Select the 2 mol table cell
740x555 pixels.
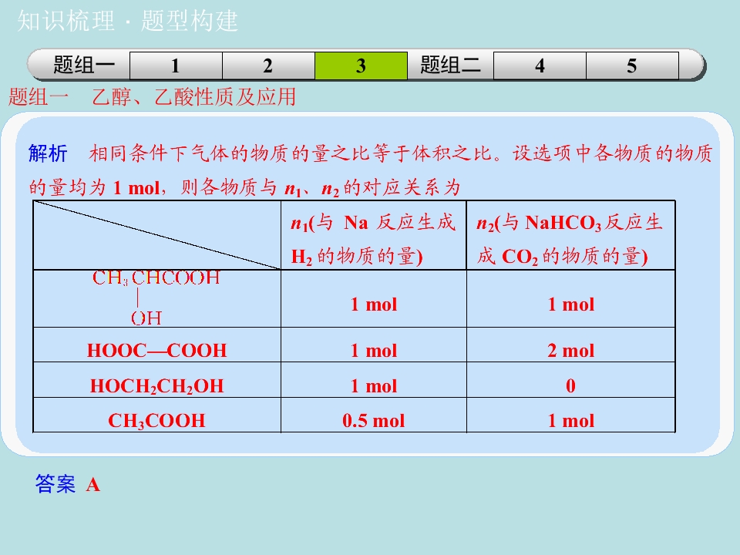[x=570, y=351]
